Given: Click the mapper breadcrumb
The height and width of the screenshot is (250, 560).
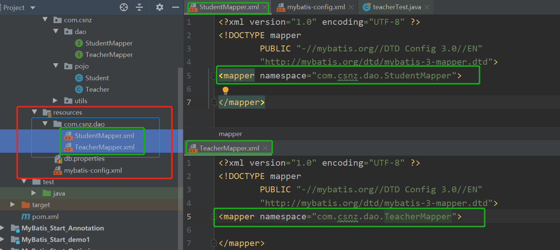Looking at the screenshot, I should pos(230,134).
